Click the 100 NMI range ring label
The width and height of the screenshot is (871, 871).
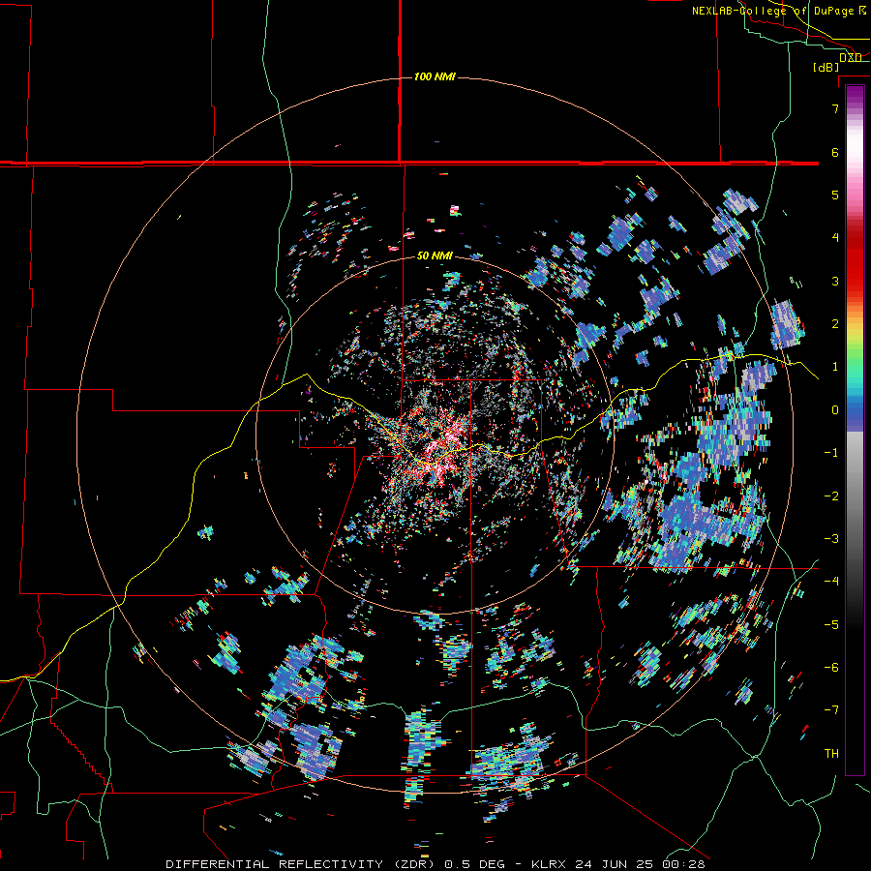435,76
